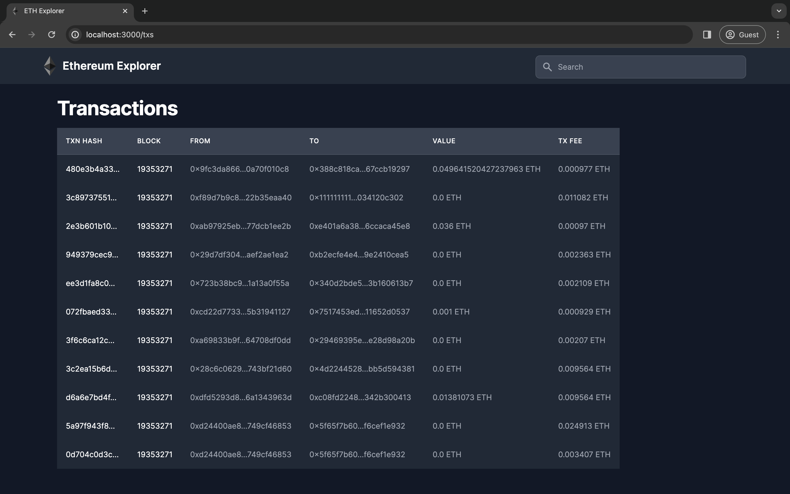Open transaction hash 0d704c0d3c...
Screen dimensions: 790x494
coord(92,454)
